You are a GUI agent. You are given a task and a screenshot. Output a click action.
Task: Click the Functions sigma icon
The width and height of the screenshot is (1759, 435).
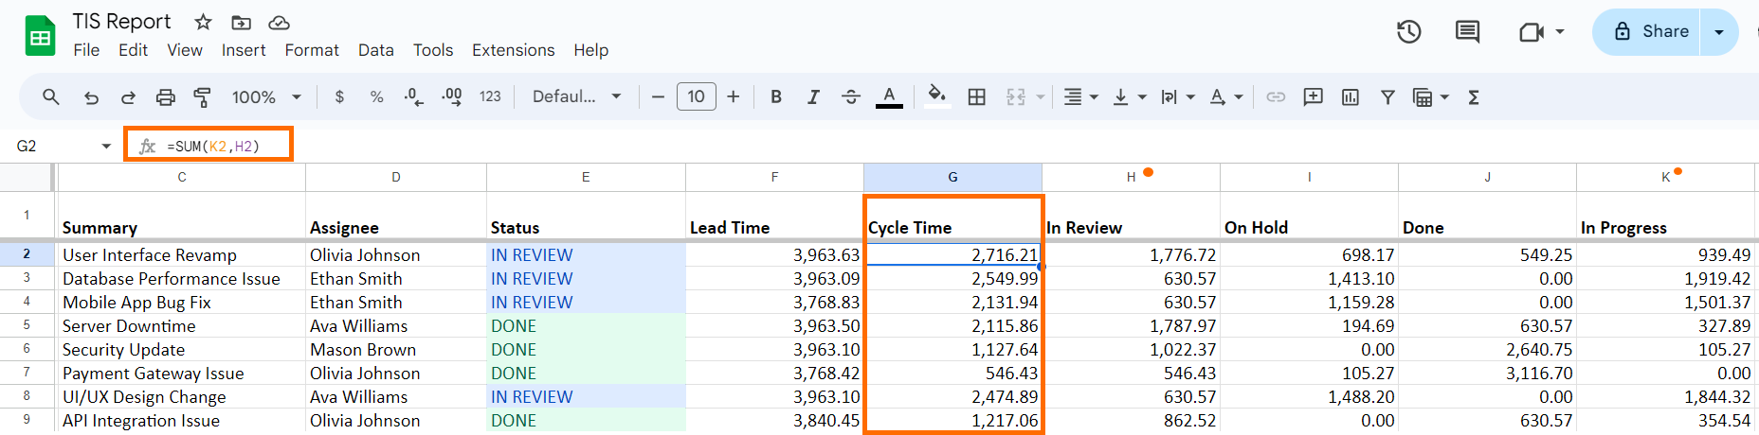(x=1474, y=96)
